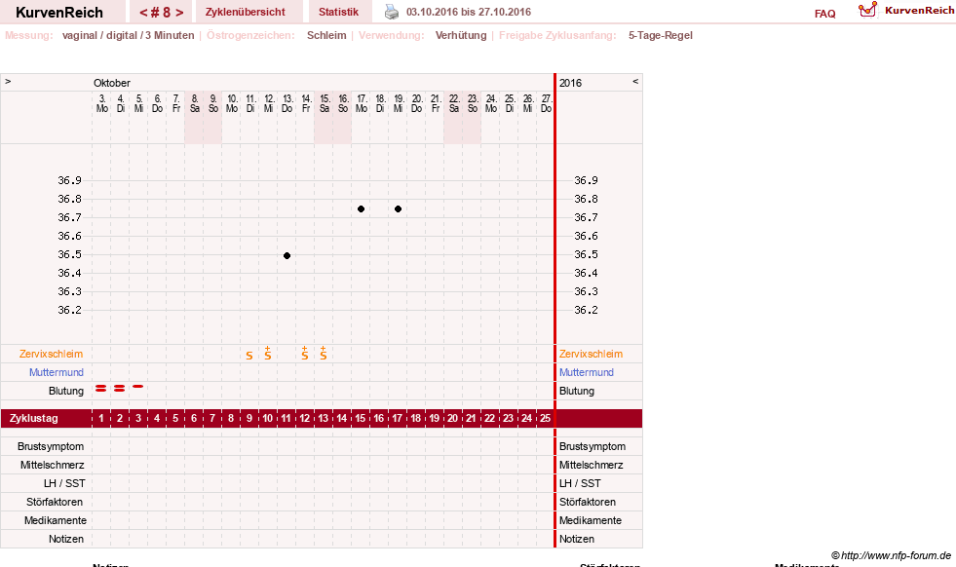
Task: Click light bleeding marker on cycle day 3
Action: tap(138, 386)
